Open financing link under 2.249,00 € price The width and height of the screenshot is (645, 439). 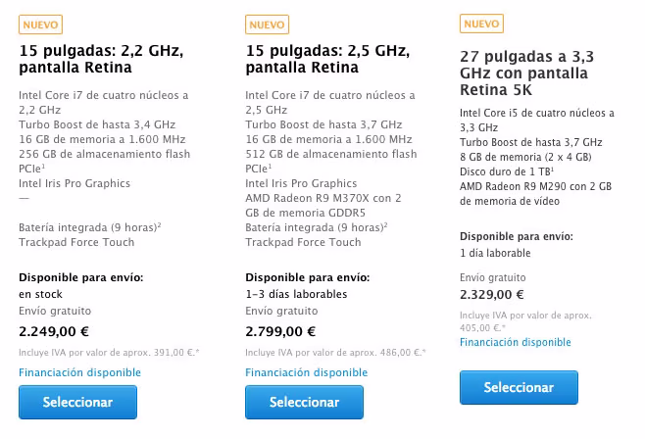click(79, 372)
